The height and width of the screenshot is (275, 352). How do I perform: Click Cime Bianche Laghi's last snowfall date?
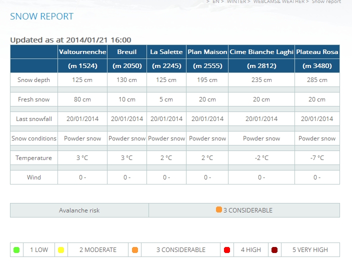pos(261,119)
